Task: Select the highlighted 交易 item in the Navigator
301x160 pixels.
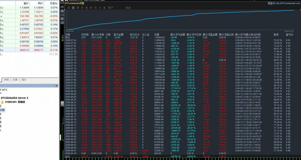Action: [x=2, y=110]
